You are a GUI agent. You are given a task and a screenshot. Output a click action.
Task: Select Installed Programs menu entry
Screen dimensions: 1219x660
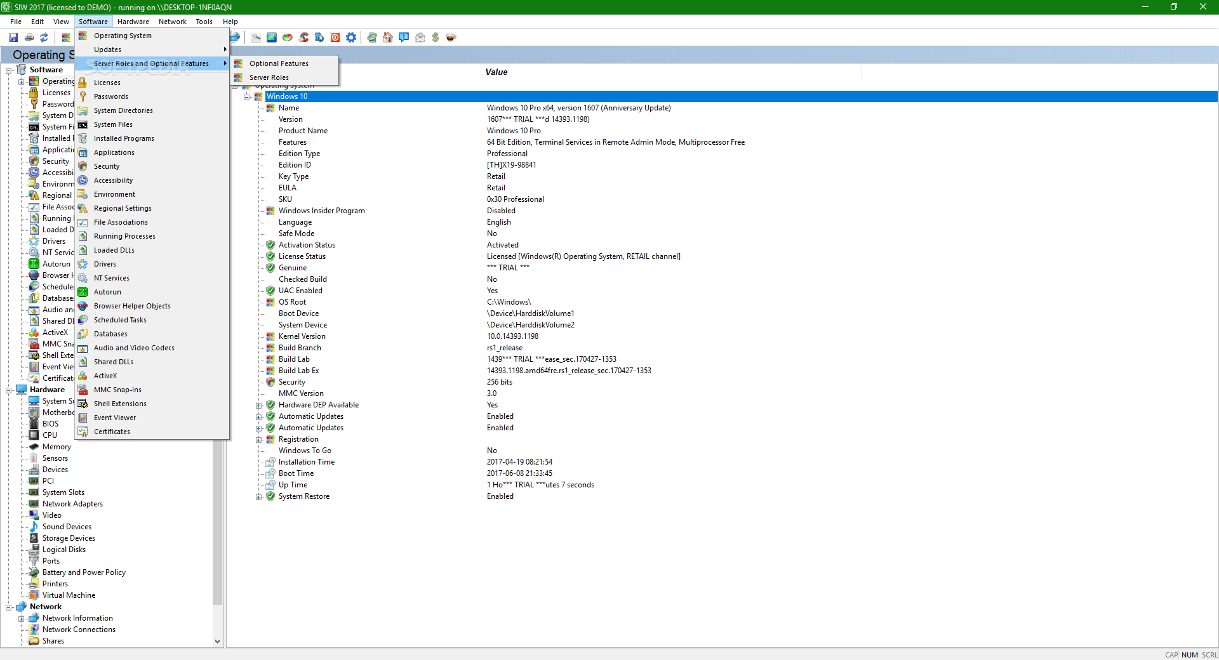(x=152, y=138)
